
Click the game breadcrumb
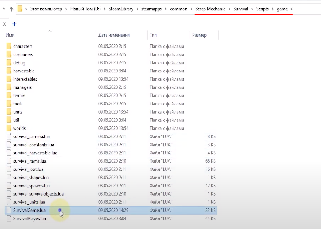click(x=282, y=9)
